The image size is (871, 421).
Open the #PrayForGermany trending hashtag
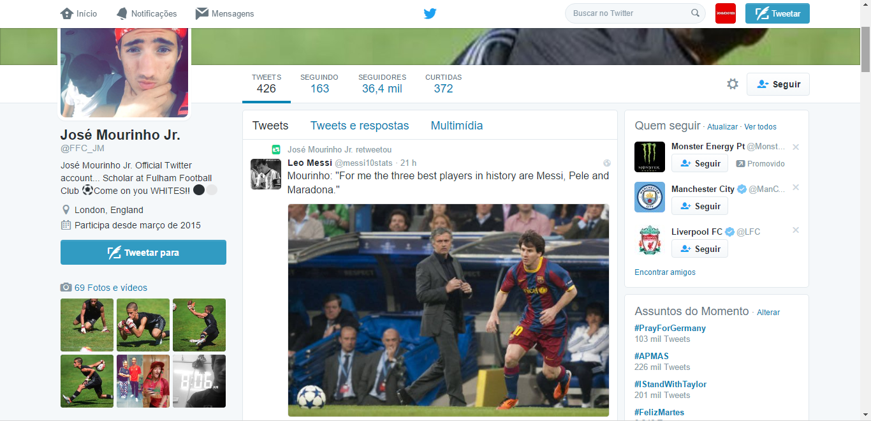pos(670,328)
